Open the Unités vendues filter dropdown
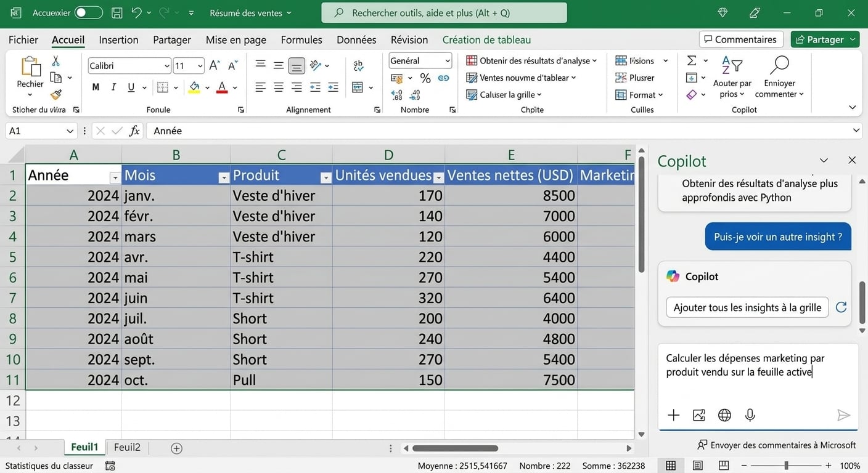Screen dimensions: 868x473 click(438, 178)
